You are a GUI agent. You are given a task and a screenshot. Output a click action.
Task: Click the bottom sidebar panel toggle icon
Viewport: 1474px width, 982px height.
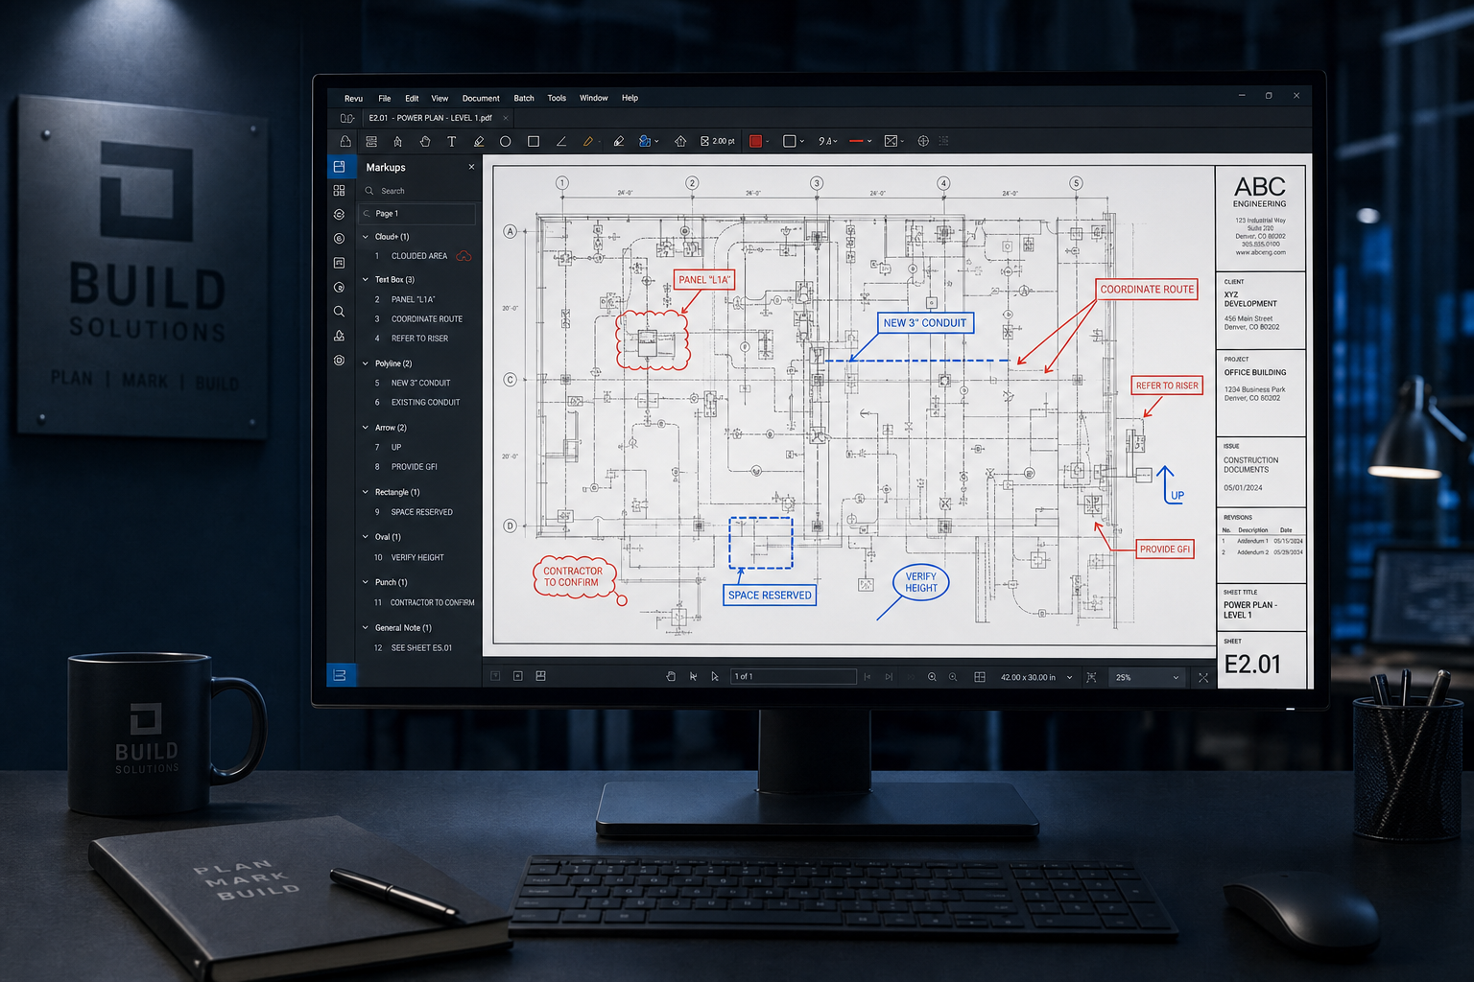(340, 675)
